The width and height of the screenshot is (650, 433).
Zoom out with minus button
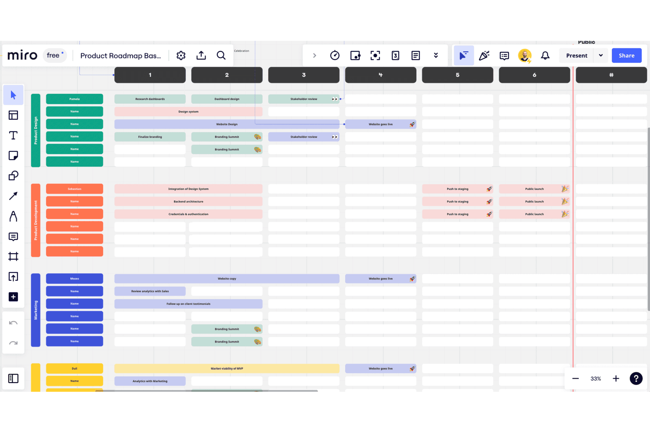pyautogui.click(x=575, y=379)
